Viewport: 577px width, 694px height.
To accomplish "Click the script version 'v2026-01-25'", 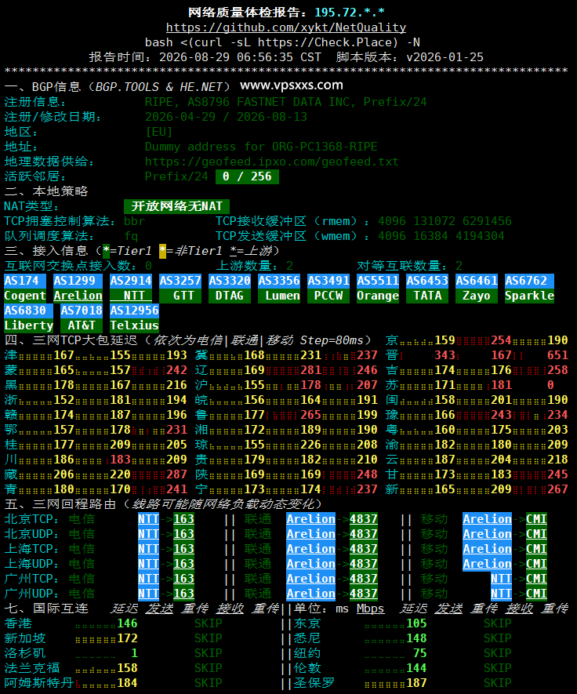I will pos(445,57).
